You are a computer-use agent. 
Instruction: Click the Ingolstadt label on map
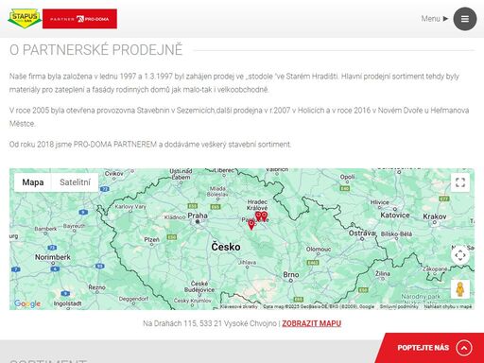(67, 303)
